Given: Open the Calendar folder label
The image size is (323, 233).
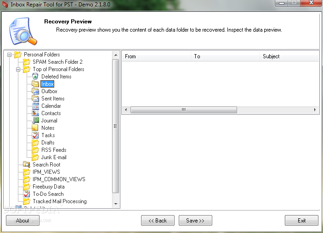Looking at the screenshot, I should click(x=51, y=106).
